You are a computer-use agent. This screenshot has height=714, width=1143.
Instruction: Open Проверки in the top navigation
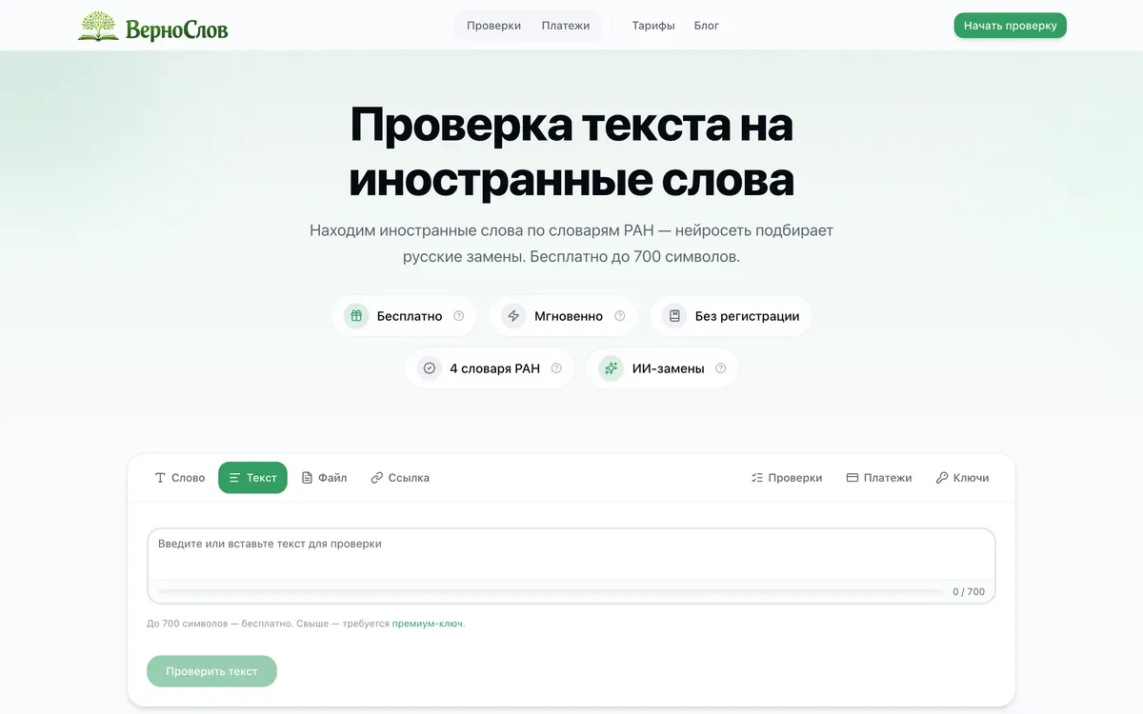(x=493, y=26)
